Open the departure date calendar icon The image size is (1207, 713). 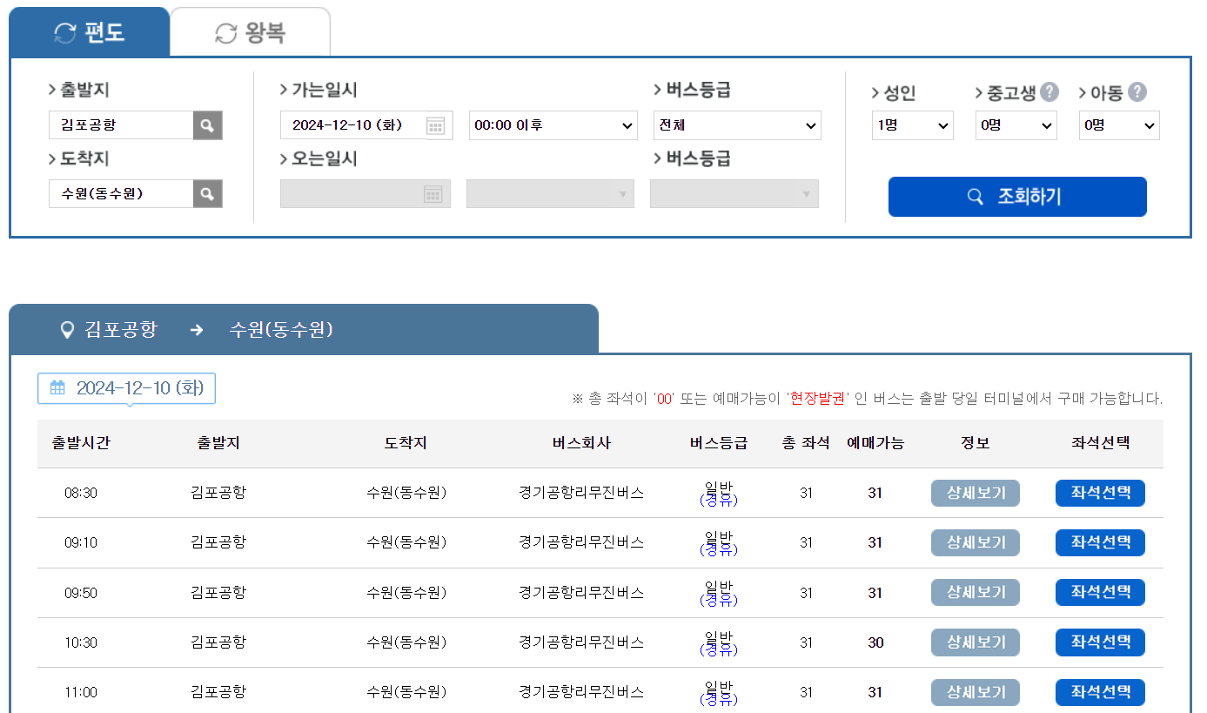tap(436, 125)
